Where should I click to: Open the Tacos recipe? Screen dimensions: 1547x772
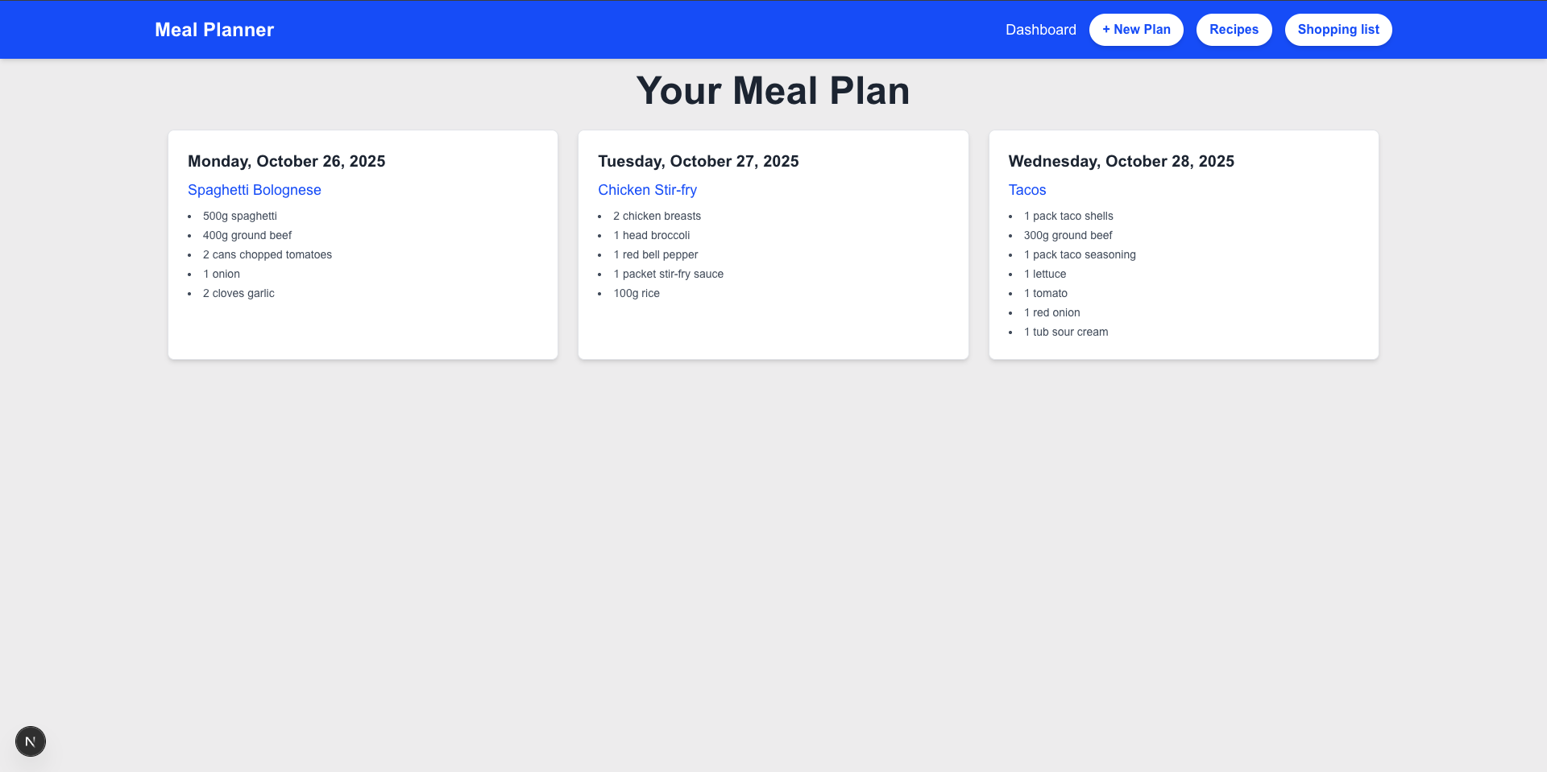pos(1026,190)
